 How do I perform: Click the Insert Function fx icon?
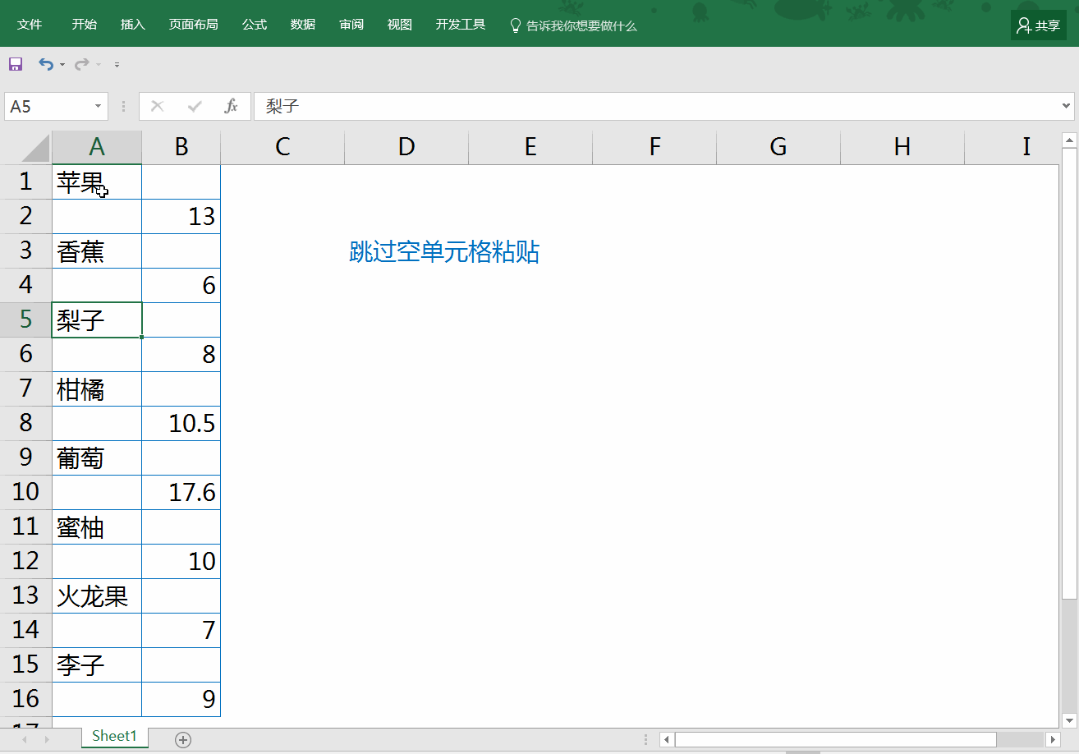(x=232, y=106)
